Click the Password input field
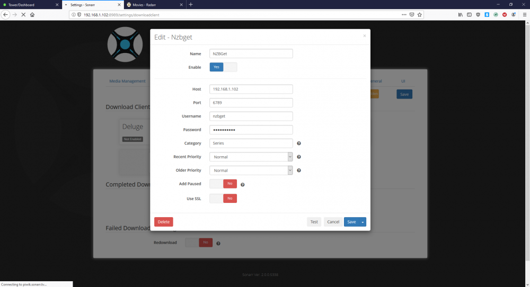The width and height of the screenshot is (530, 287). (x=251, y=130)
